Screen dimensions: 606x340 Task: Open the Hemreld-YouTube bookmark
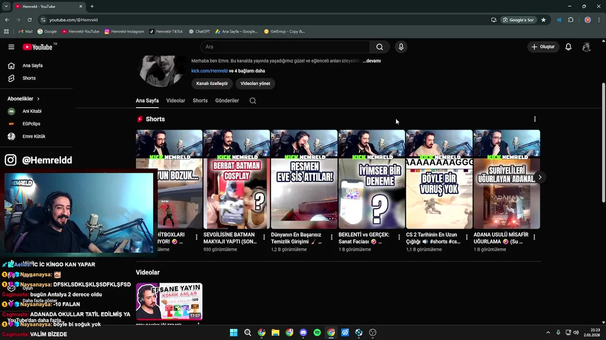pyautogui.click(x=80, y=32)
